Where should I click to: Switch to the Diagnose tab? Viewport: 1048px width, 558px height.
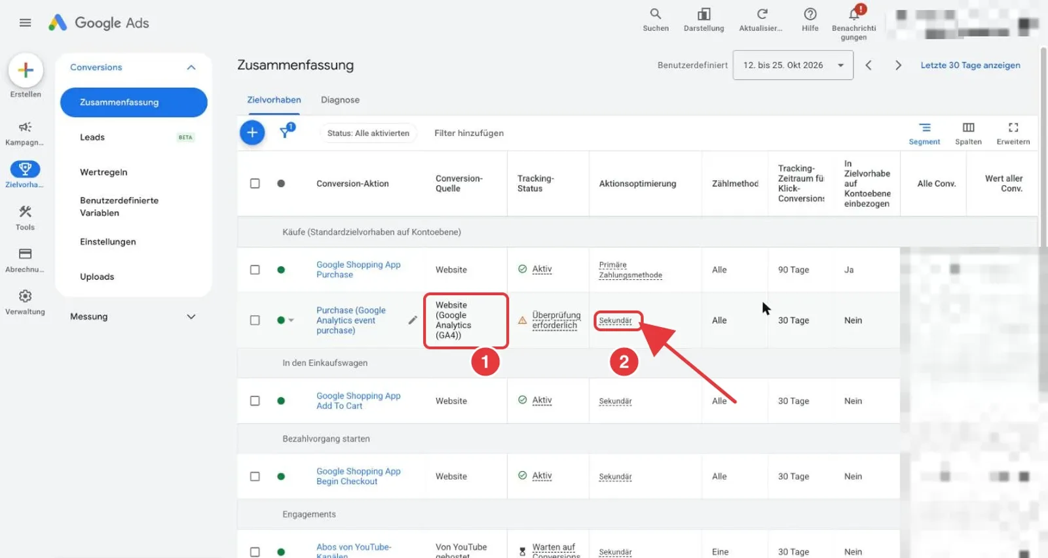pyautogui.click(x=340, y=100)
